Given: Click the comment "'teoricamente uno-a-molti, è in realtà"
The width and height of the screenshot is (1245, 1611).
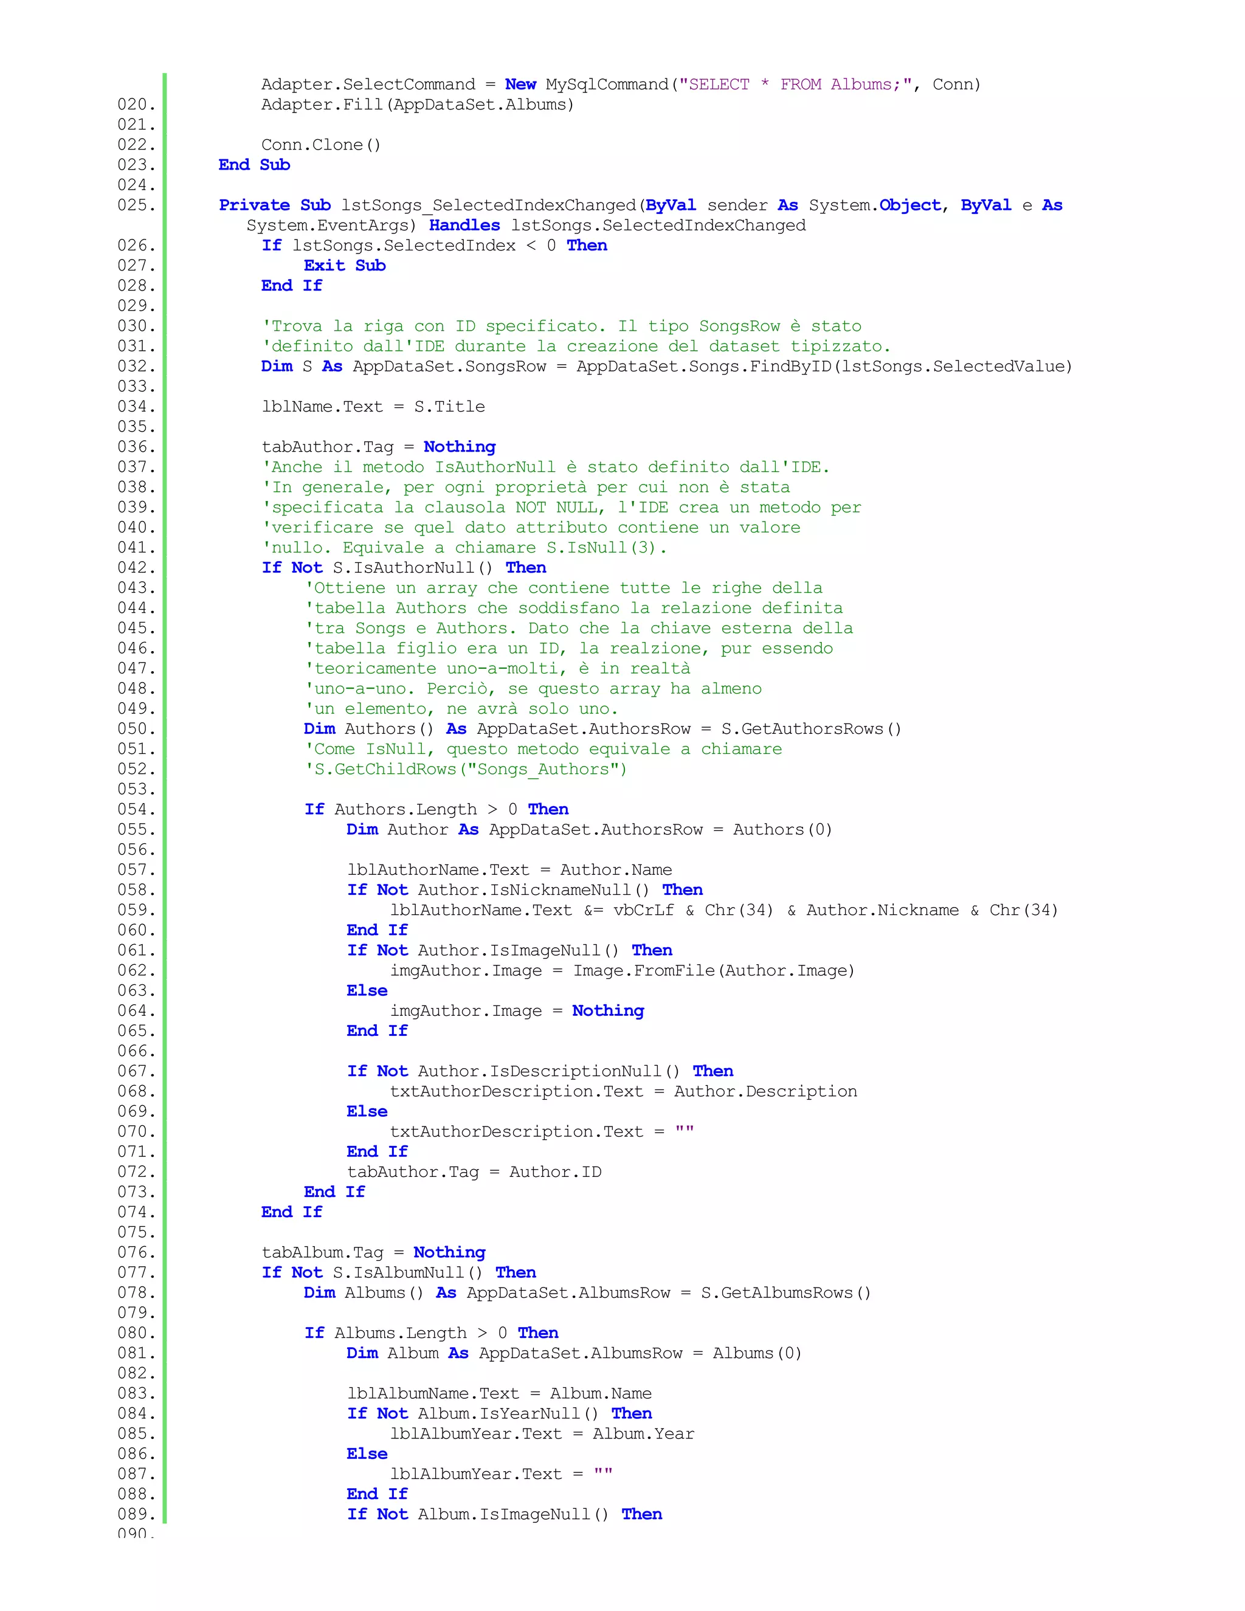Looking at the screenshot, I should point(497,668).
